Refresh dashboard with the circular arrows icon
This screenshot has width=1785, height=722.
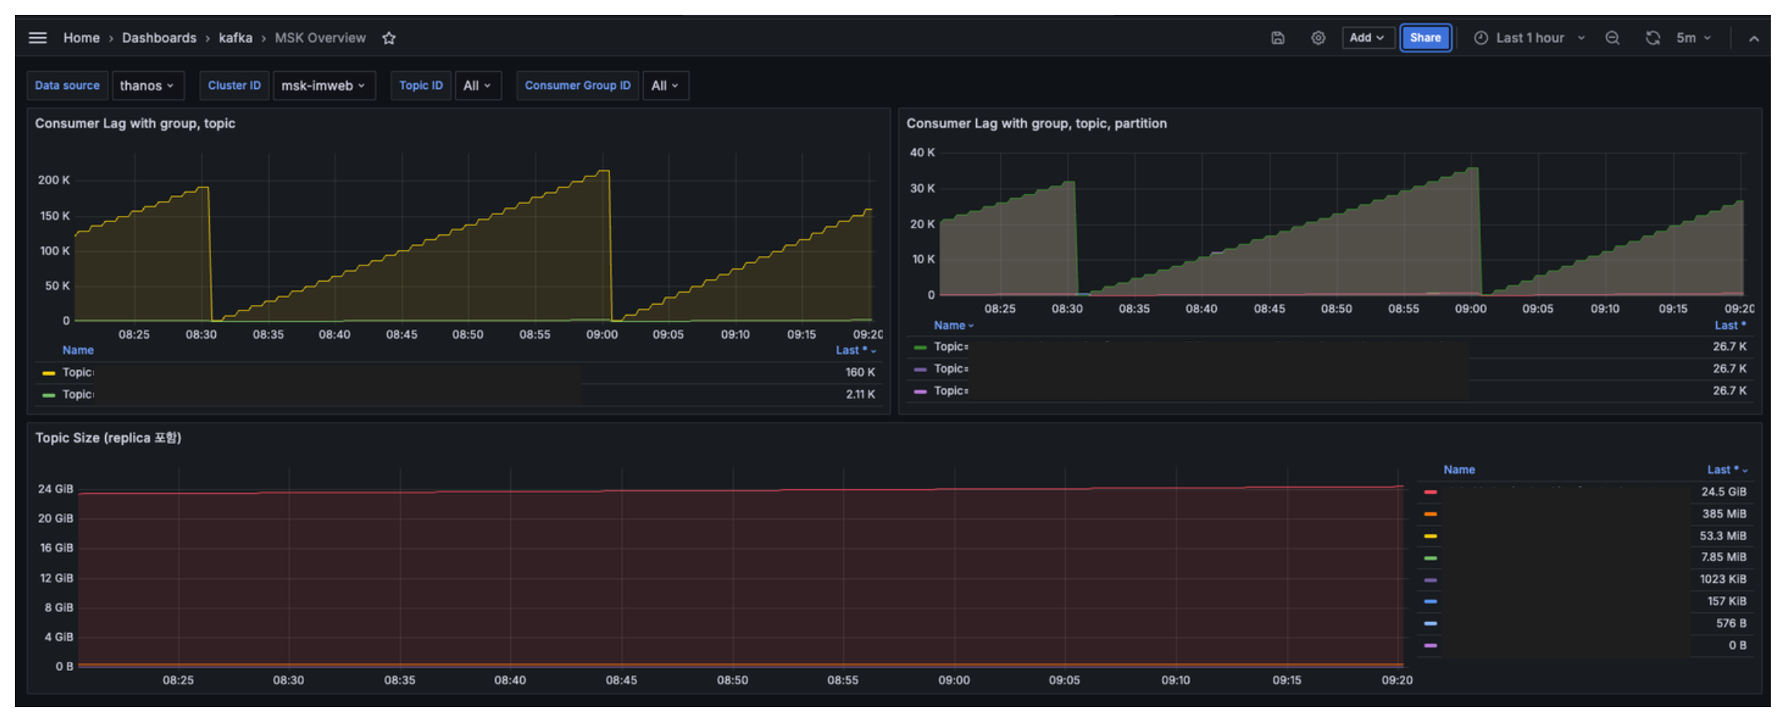coord(1653,38)
